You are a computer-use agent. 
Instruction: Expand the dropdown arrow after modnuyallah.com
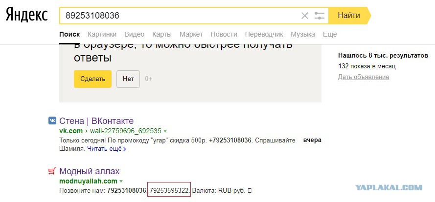coord(121,182)
